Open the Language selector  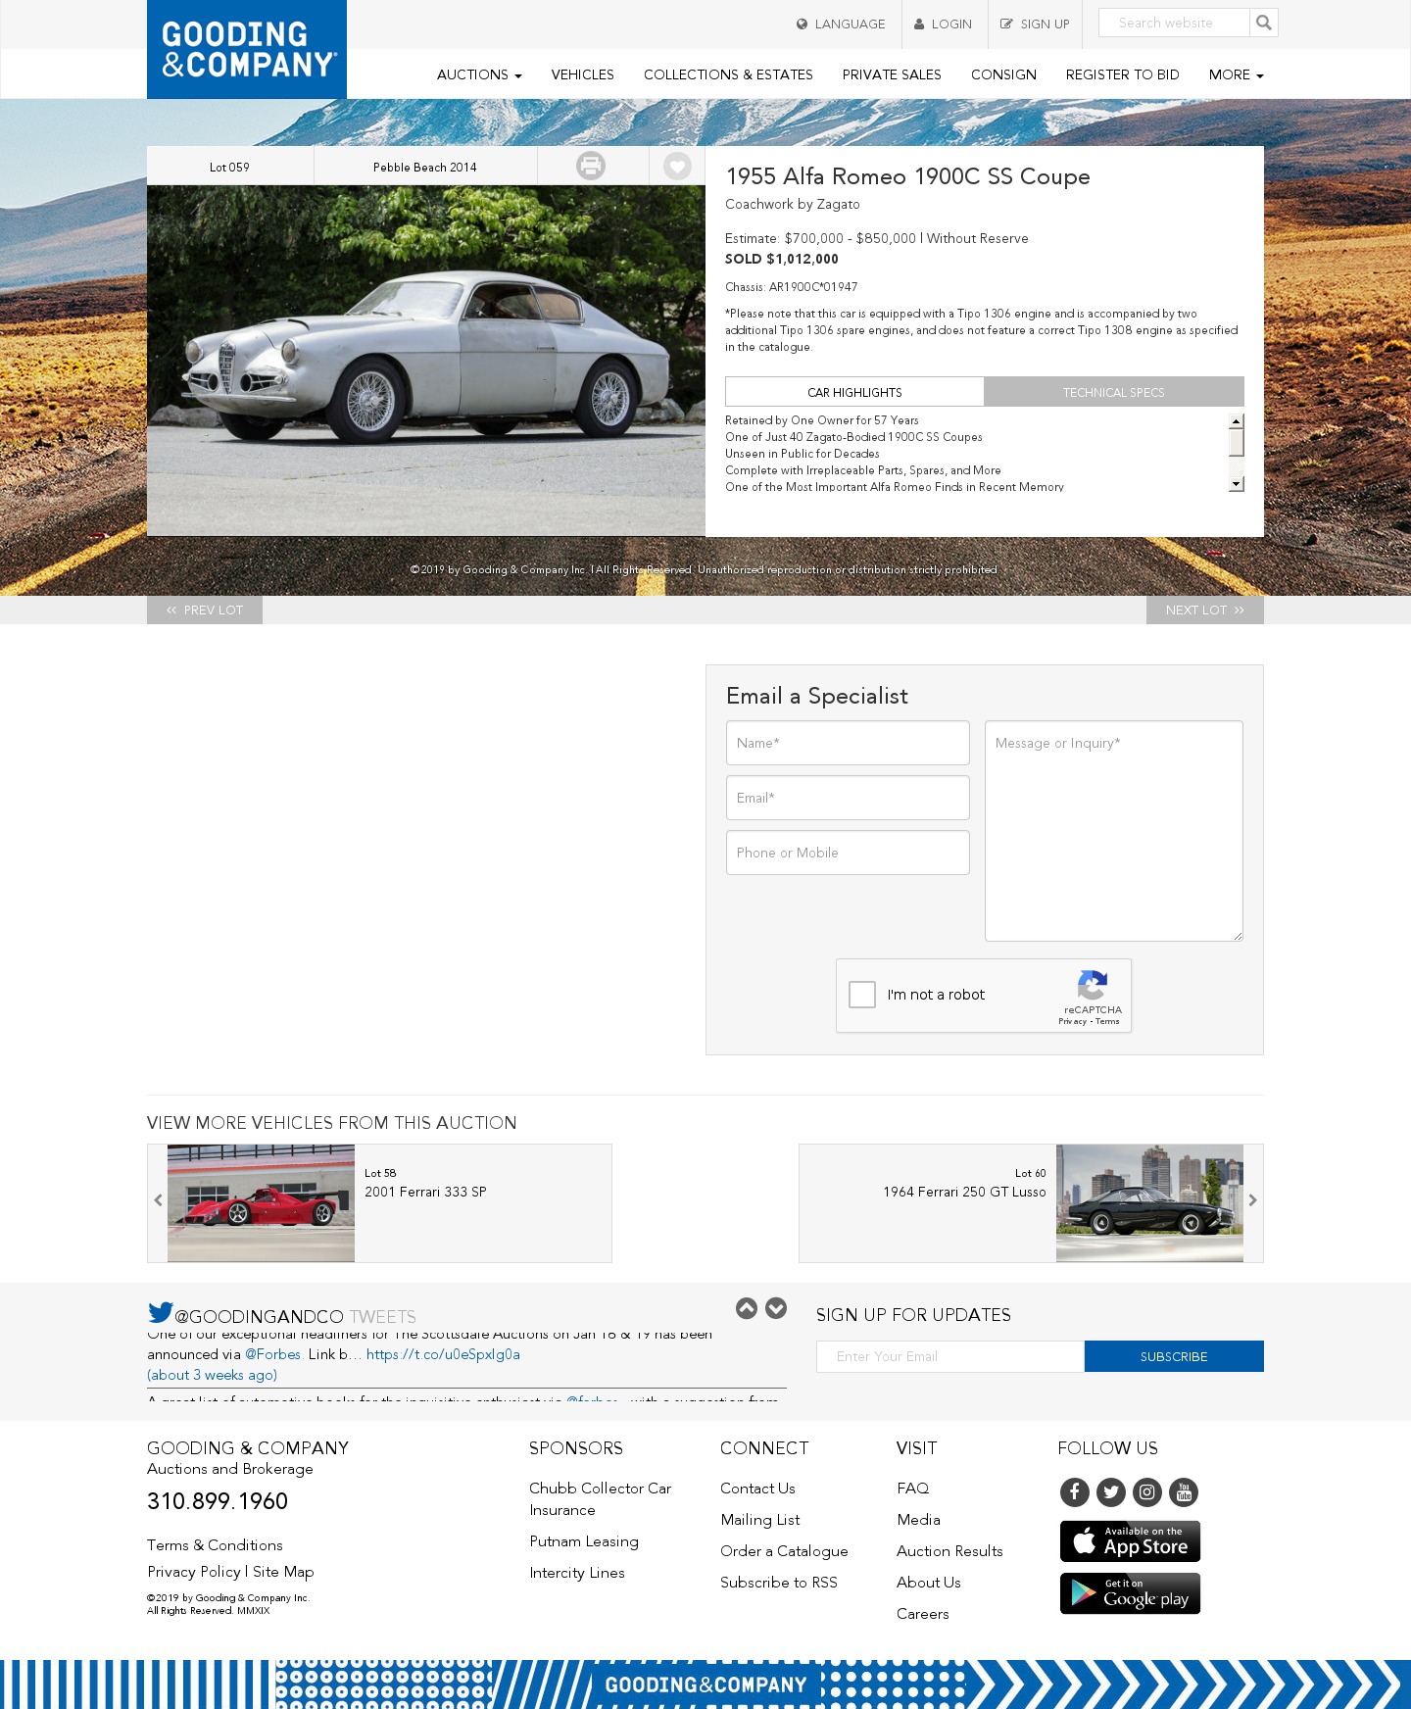coord(841,24)
